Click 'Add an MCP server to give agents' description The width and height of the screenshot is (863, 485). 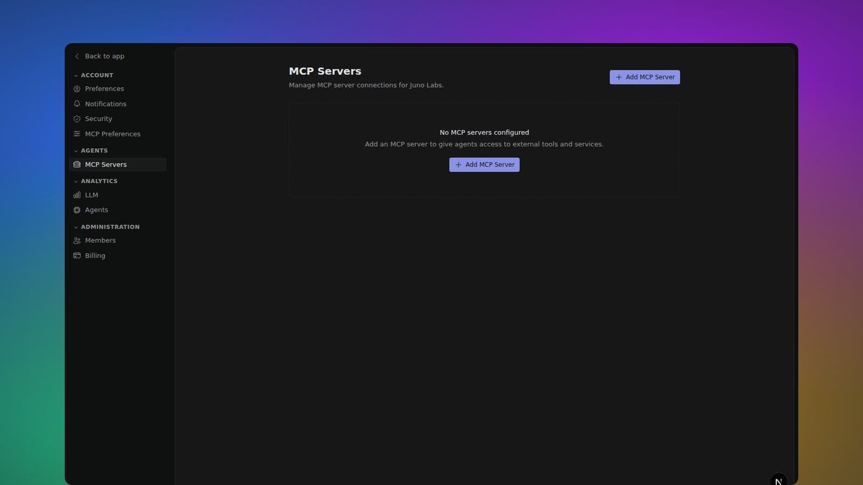(x=484, y=144)
